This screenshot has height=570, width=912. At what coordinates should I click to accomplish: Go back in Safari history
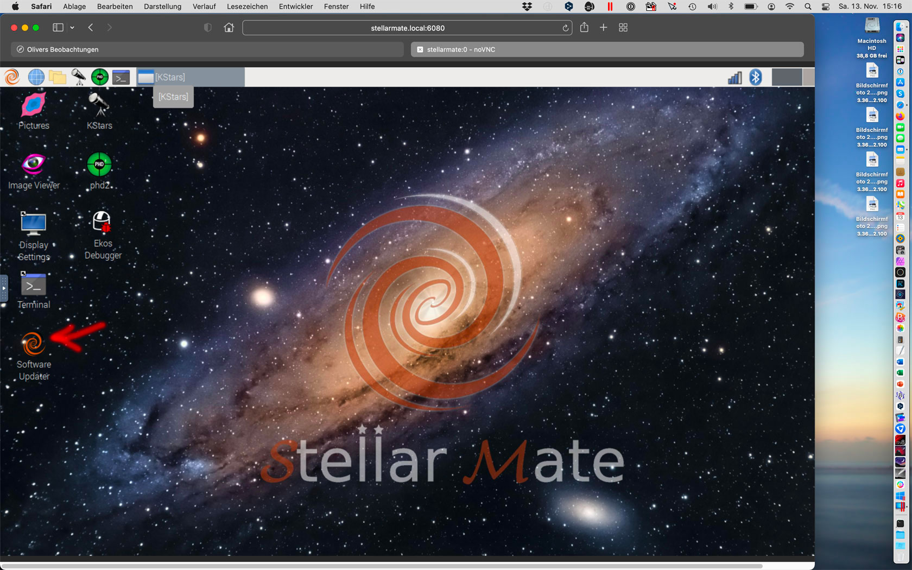[x=91, y=28]
